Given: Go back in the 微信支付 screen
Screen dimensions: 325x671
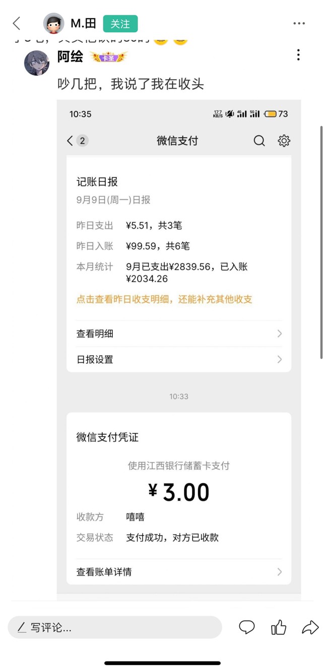Looking at the screenshot, I should 70,141.
